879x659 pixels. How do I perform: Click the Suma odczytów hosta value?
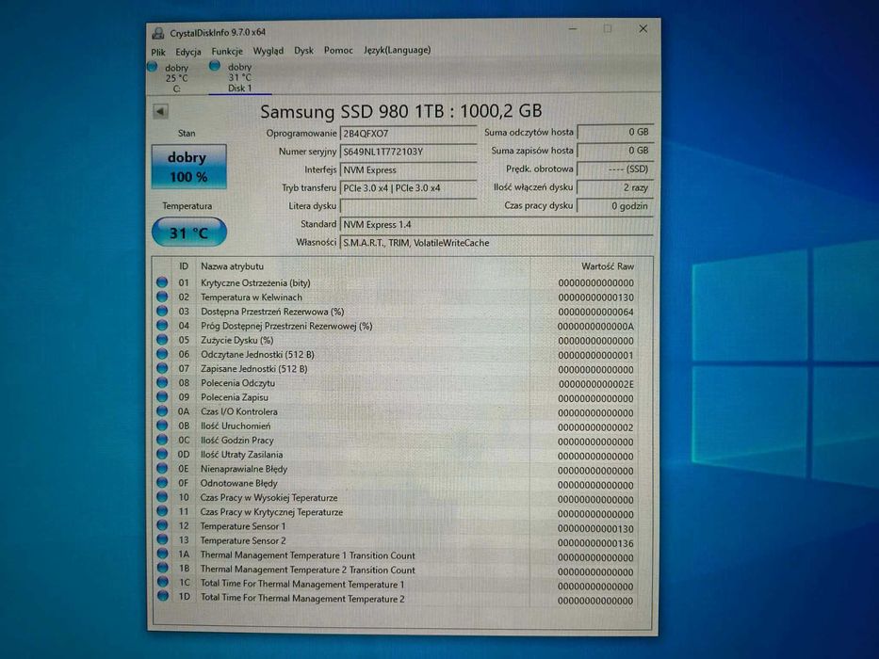click(615, 132)
